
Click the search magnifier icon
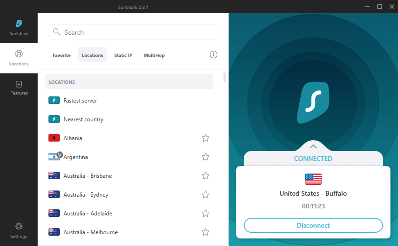click(x=56, y=32)
